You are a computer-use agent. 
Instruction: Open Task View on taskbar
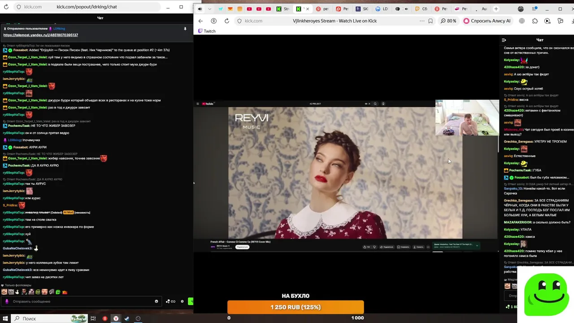click(x=93, y=319)
